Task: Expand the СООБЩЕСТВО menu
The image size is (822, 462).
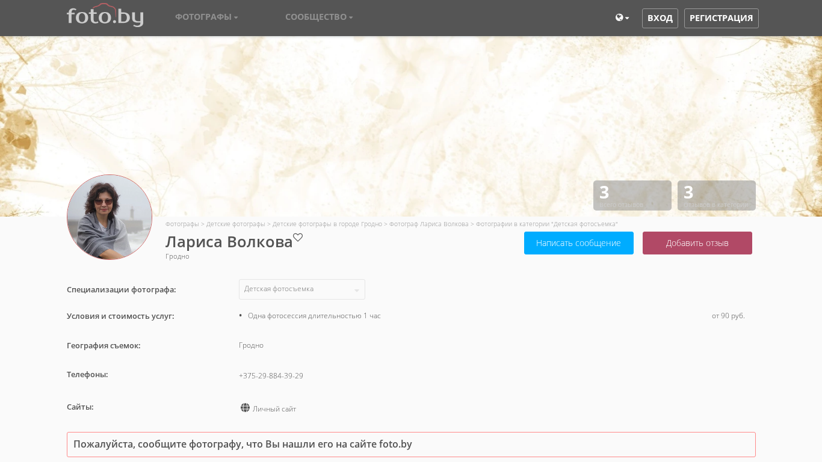Action: [x=319, y=17]
